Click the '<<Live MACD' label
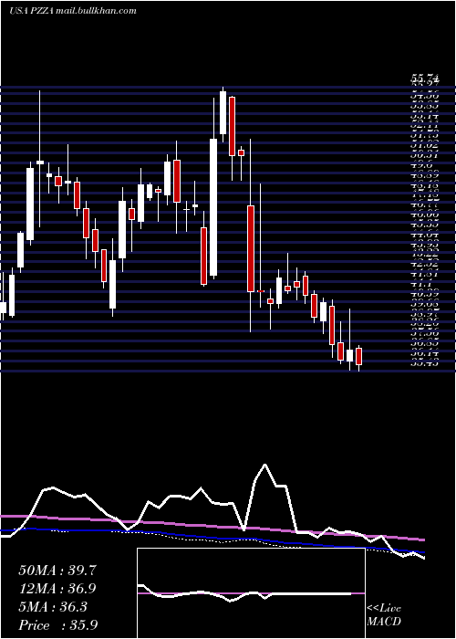This screenshot has width=456, height=639. (384, 615)
